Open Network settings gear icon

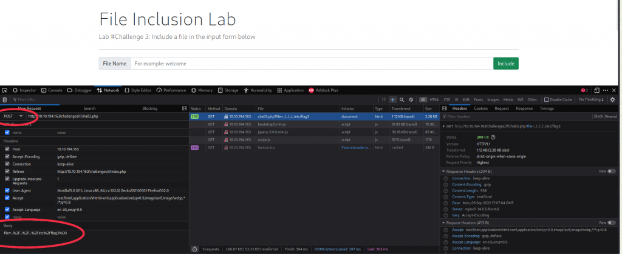coord(612,99)
